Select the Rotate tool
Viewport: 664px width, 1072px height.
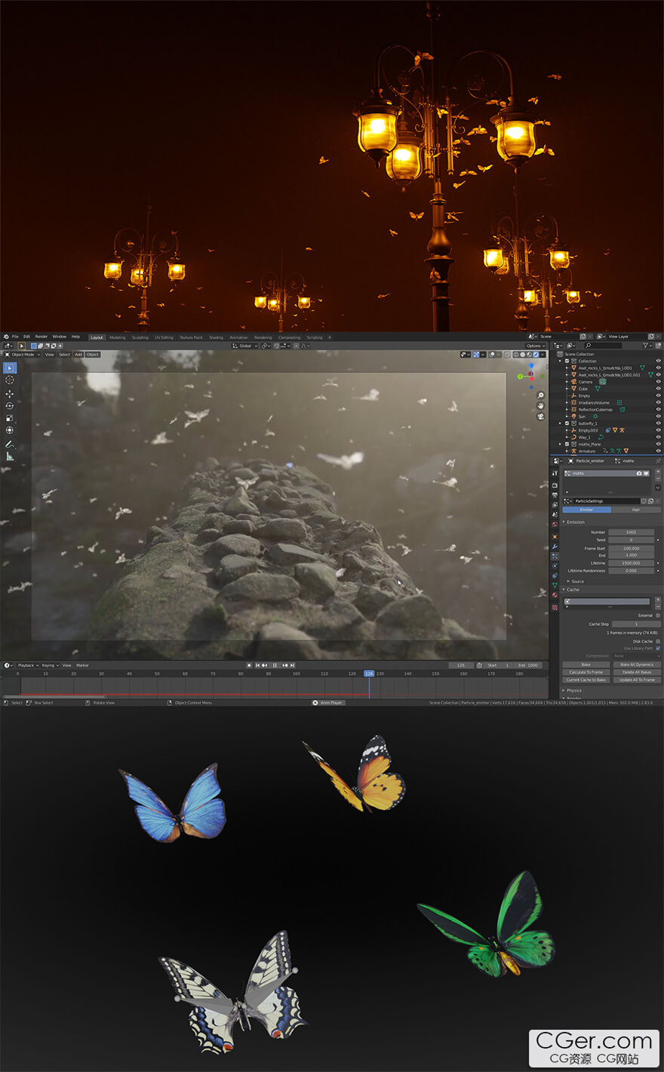pos(10,405)
